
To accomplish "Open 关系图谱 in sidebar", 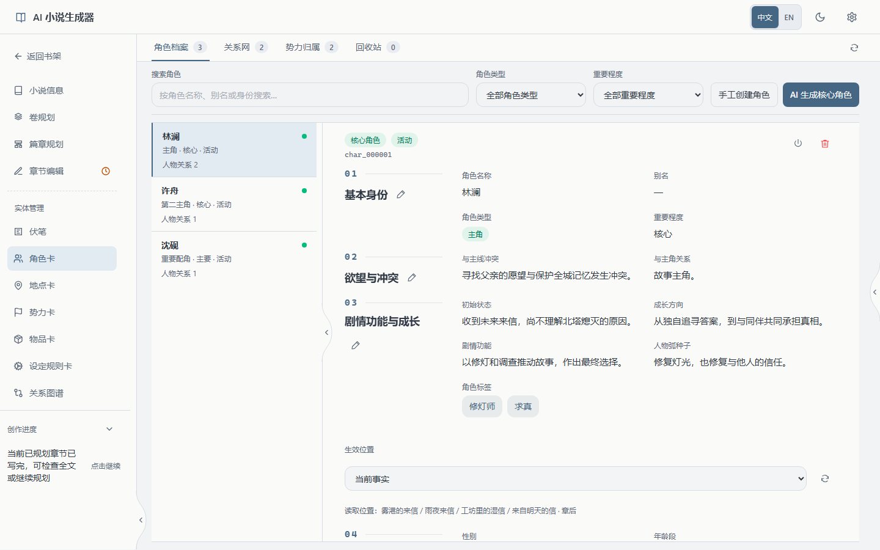I will tap(62, 393).
